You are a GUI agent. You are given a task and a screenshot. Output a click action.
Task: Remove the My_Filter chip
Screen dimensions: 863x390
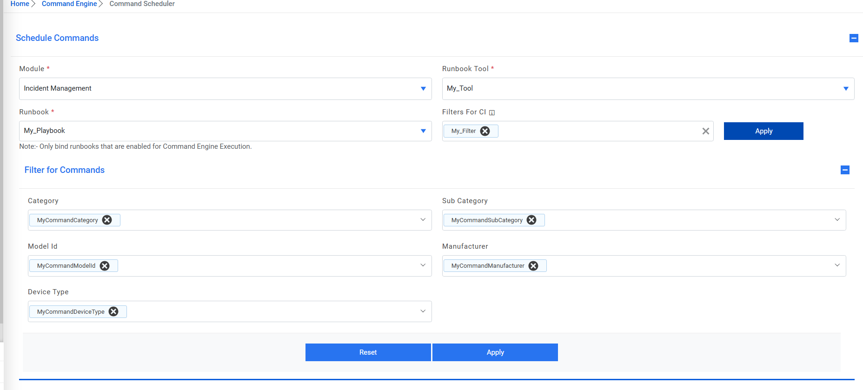(485, 131)
